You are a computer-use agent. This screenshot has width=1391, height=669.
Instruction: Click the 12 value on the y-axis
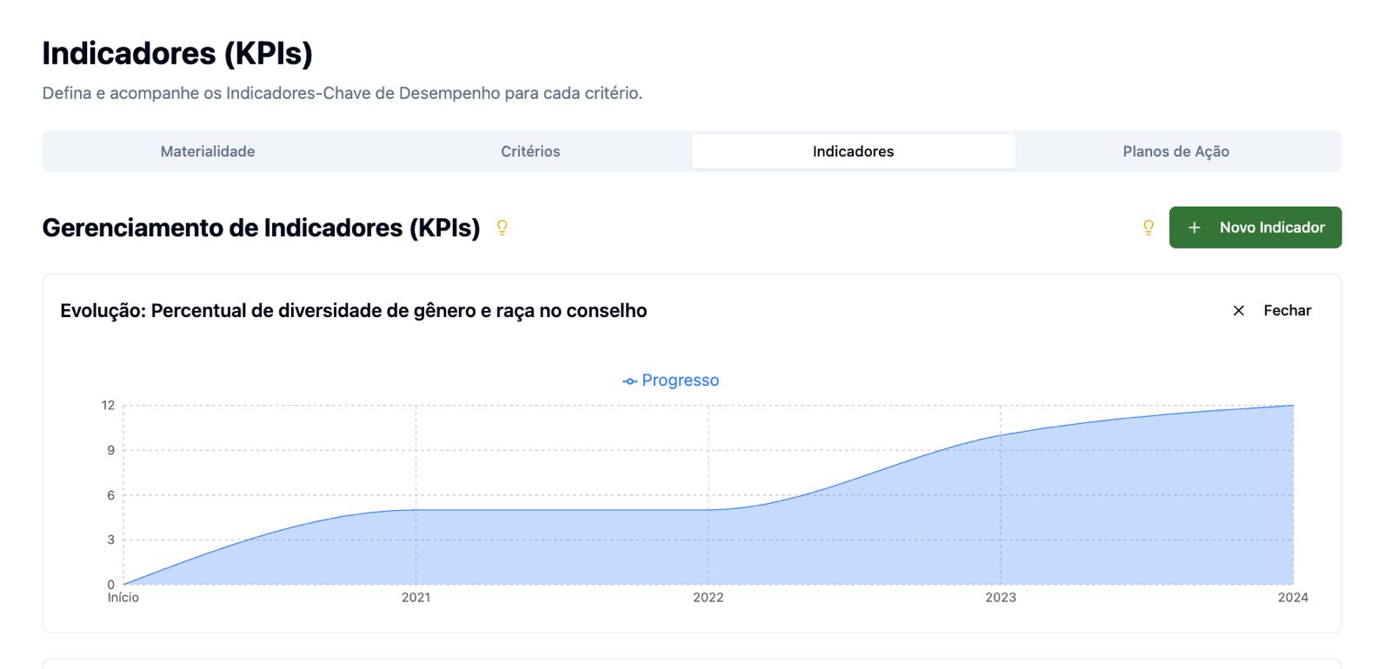[108, 405]
